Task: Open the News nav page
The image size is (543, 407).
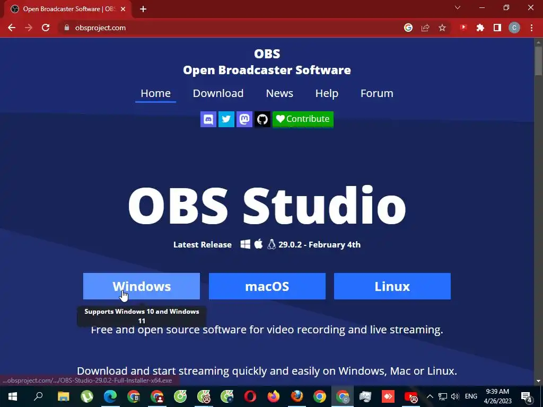Action: coord(279,93)
